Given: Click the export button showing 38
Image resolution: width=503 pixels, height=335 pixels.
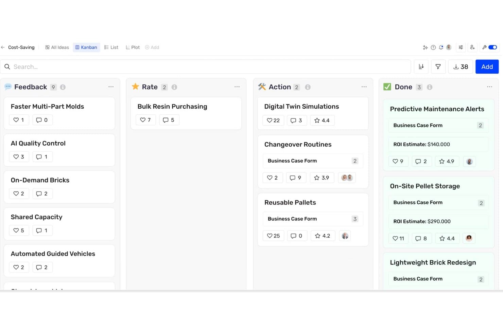Looking at the screenshot, I should [461, 67].
